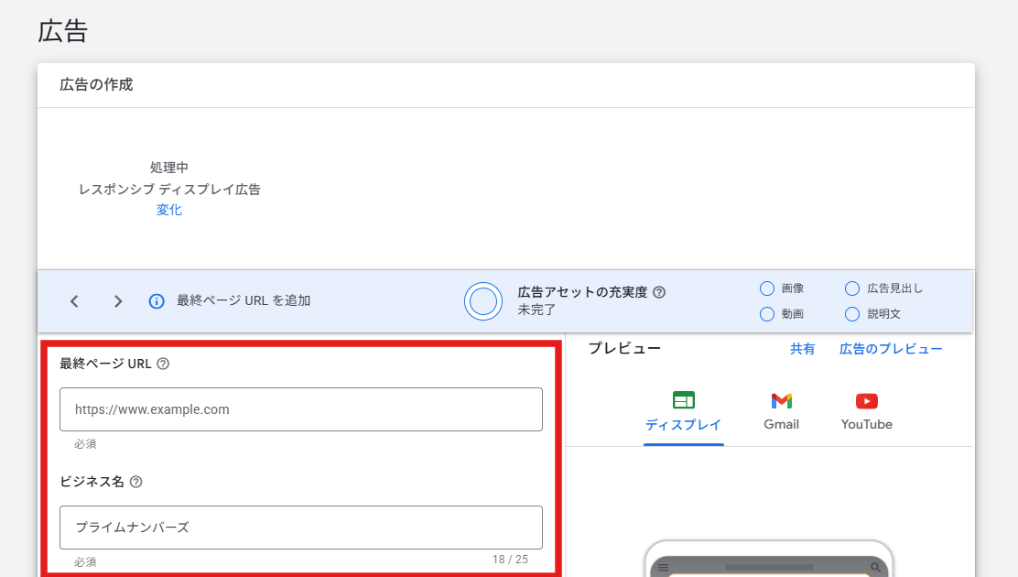
Task: Click the info icon beside 最終ページ URL を追加
Action: [x=157, y=301]
